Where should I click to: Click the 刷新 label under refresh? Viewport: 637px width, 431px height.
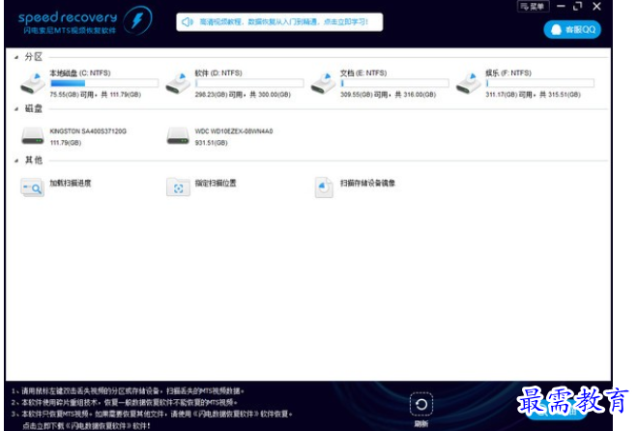point(421,423)
